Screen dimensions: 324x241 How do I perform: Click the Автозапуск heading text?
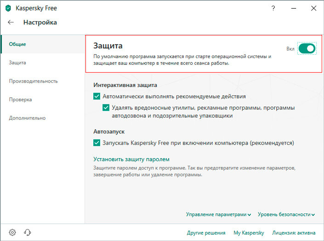click(x=109, y=132)
